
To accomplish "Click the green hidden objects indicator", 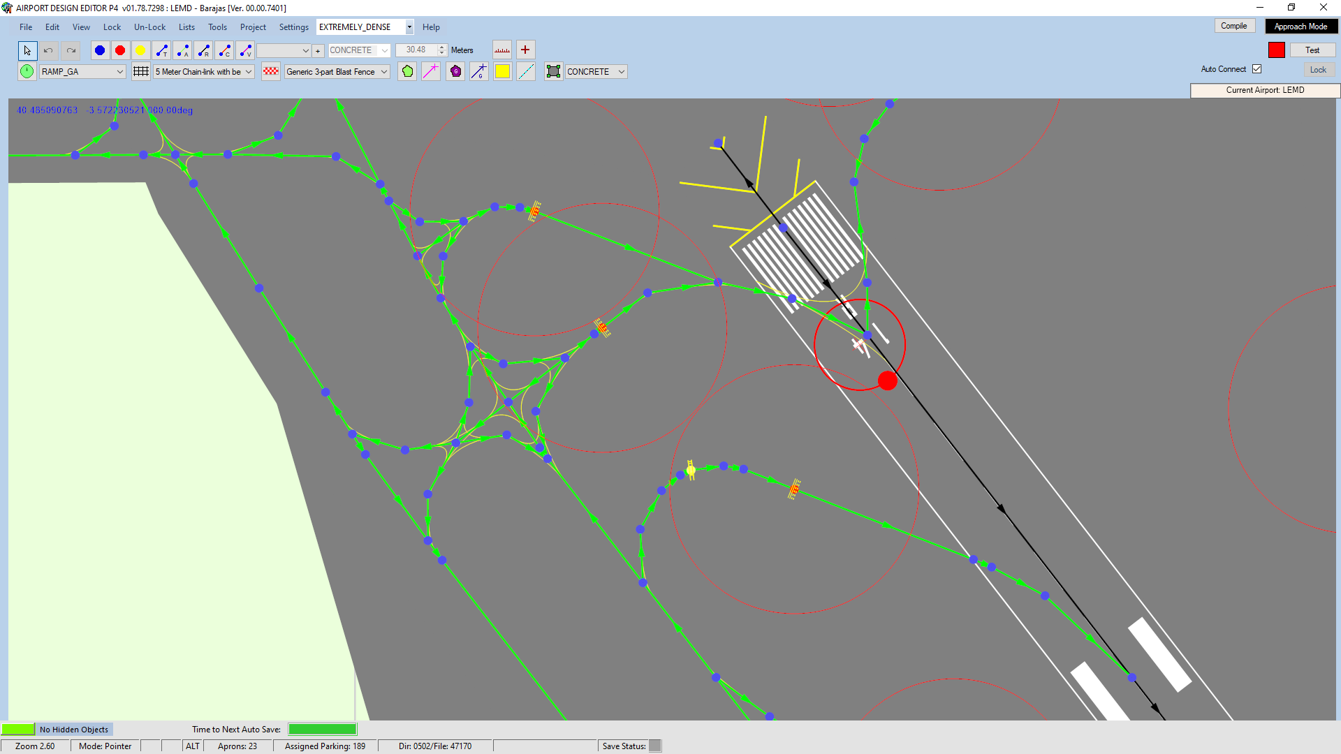I will click(x=18, y=729).
